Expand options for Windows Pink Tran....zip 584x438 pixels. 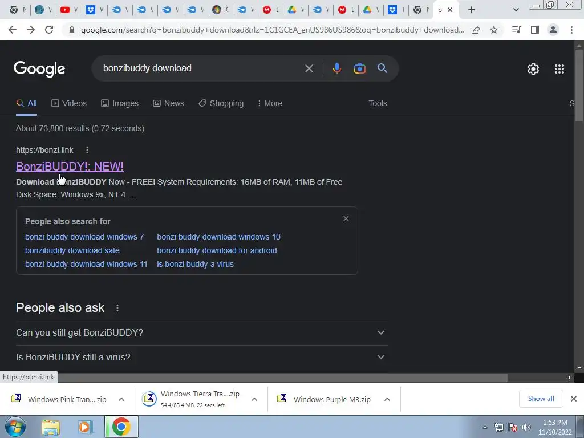tap(121, 400)
